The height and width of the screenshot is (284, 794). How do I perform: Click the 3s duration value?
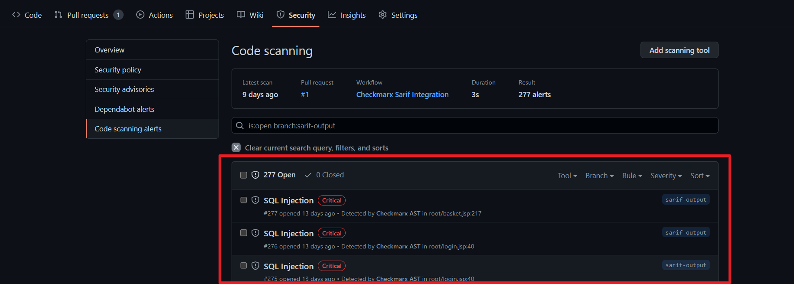(x=475, y=95)
